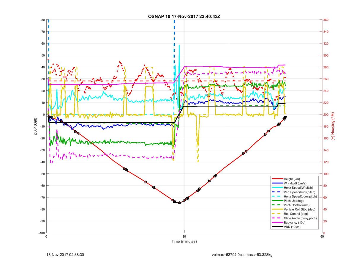Click x-axis tick label "60" at the plot's right end

tap(322, 237)
